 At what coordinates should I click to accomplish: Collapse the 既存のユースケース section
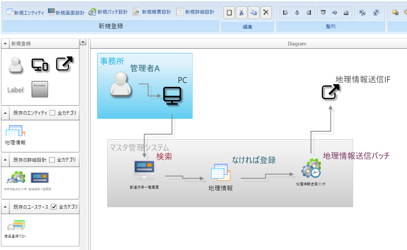(x=6, y=207)
